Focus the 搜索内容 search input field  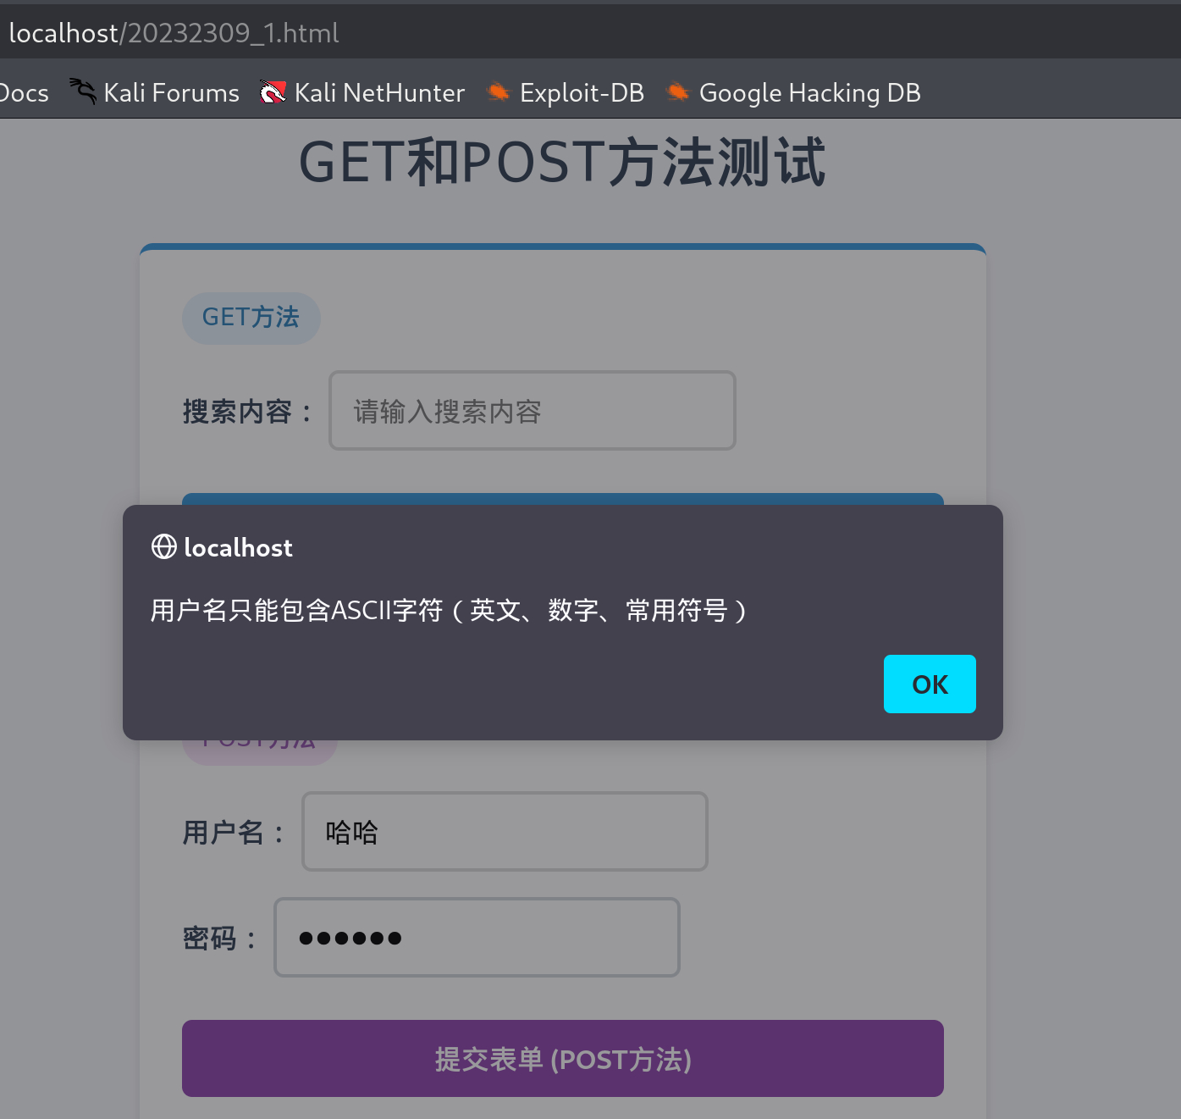533,411
